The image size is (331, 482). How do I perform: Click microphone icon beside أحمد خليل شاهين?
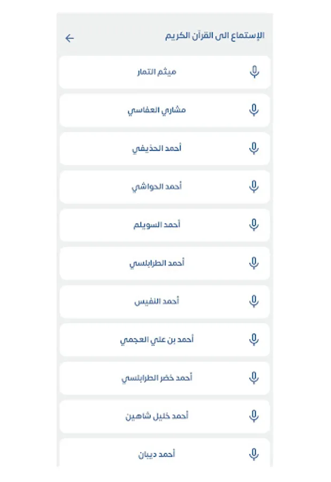pos(255,416)
